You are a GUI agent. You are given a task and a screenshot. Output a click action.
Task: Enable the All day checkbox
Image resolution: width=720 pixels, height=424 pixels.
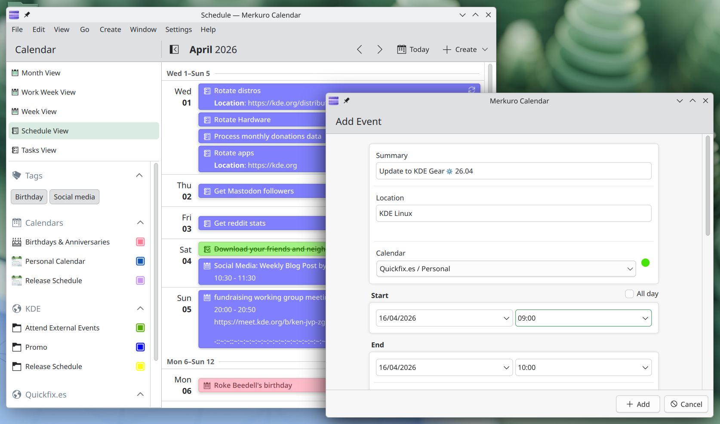tap(629, 294)
